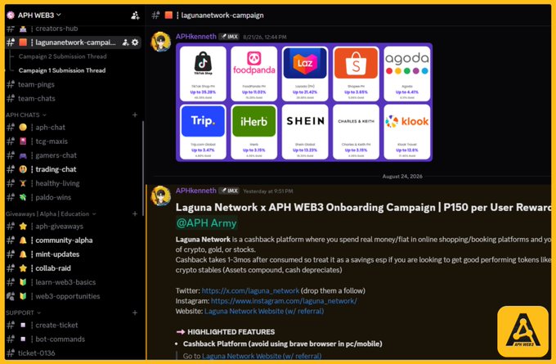This screenshot has height=364, width=556.
Task: Click the 8/21/26, 12:44 PM timestamp
Action: (265, 37)
